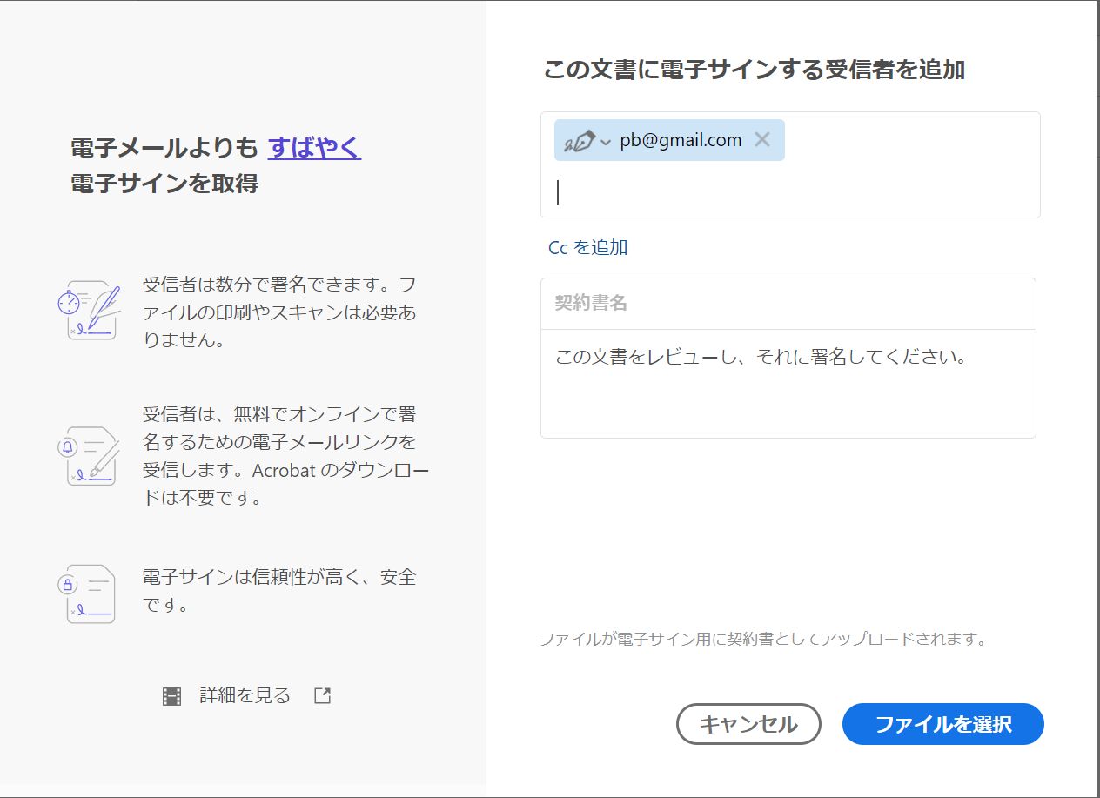Click the pen nib role indicator for the recipient
Image resolution: width=1100 pixels, height=798 pixels.
(580, 139)
